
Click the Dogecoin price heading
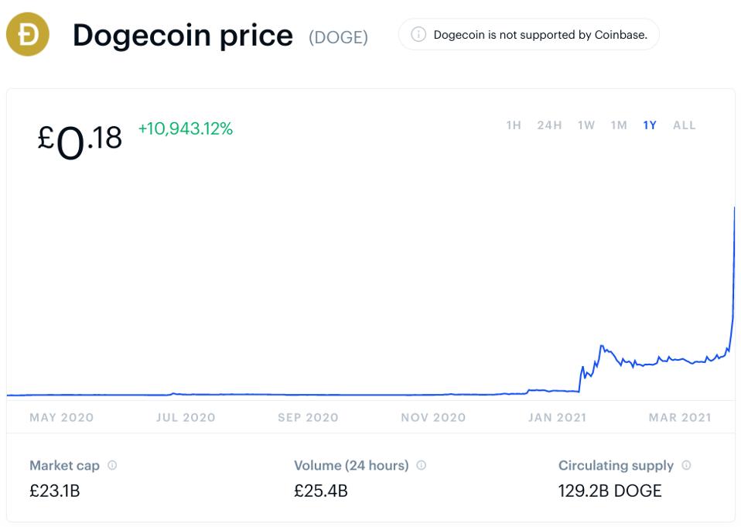point(182,35)
